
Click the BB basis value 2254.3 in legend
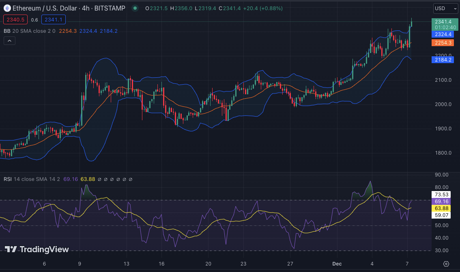tap(68, 31)
